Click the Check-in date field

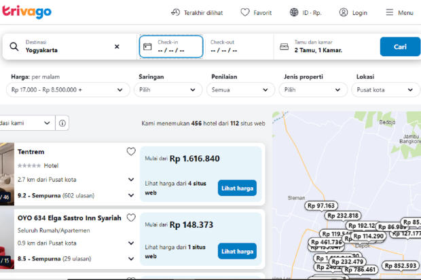tap(171, 46)
